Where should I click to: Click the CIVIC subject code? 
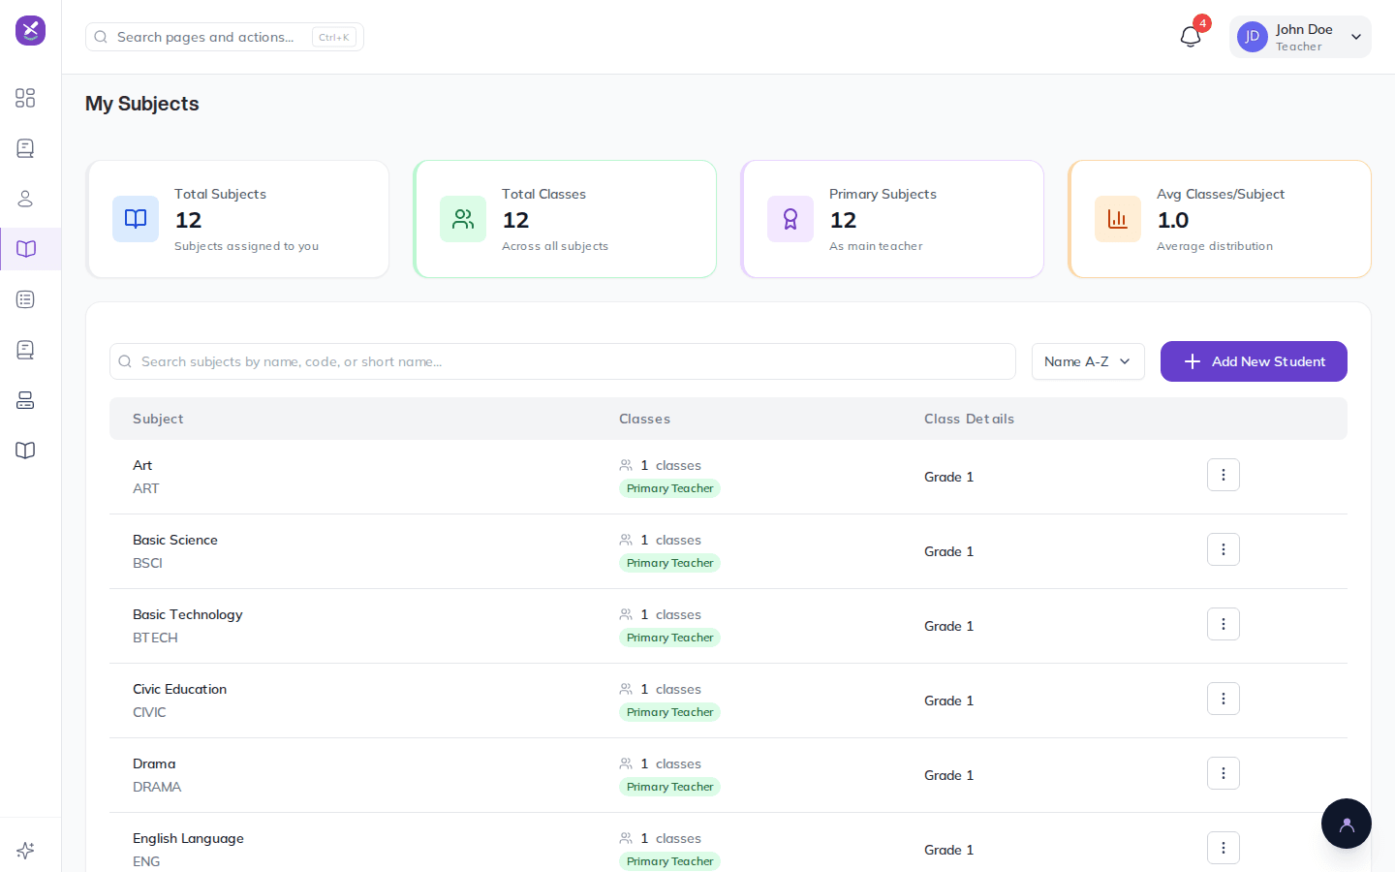(149, 712)
